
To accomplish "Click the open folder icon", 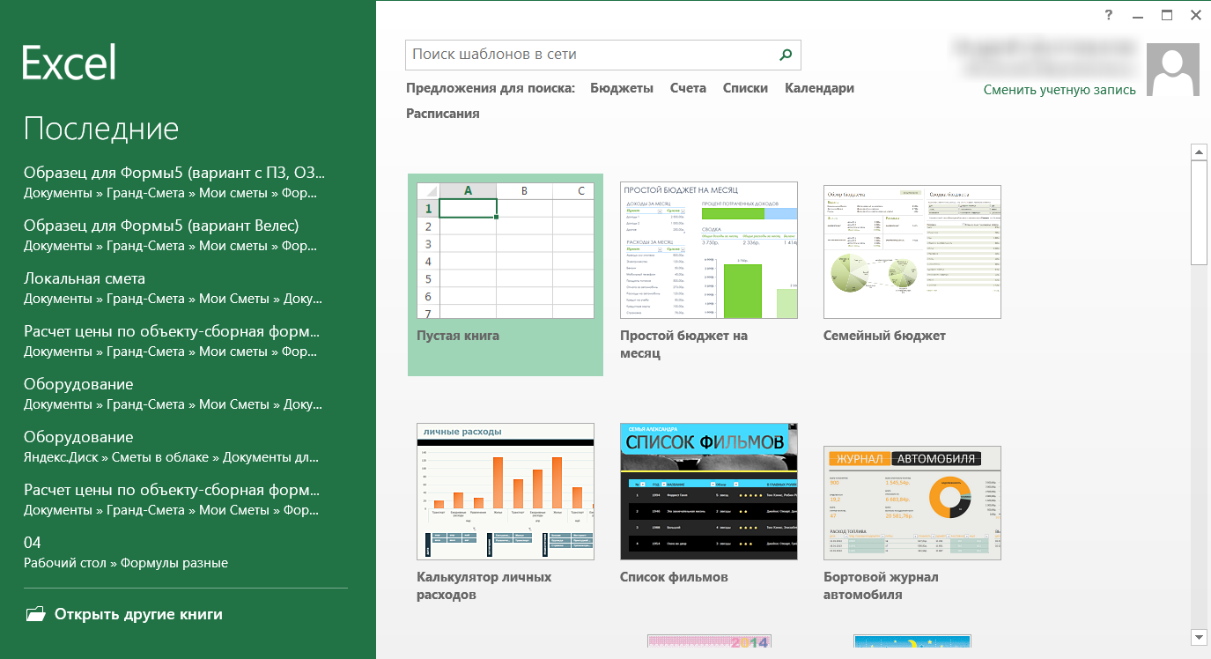I will coord(35,614).
